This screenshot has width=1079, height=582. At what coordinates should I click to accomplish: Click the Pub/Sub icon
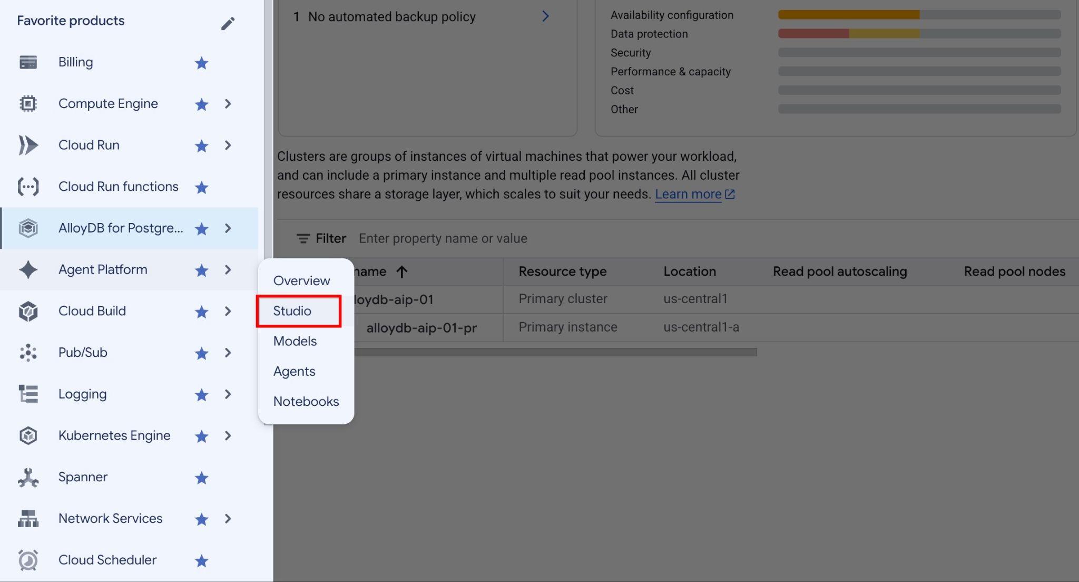click(x=28, y=353)
